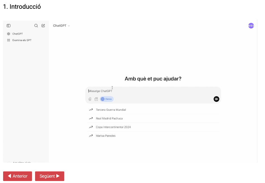Open the chat search magnifier
Screen dimensions: 265x183
[36, 26]
